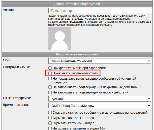Screen dimensions: 154x130
Task: Enable Не запрашивать подтверждения любых действий
Action: [50, 92]
